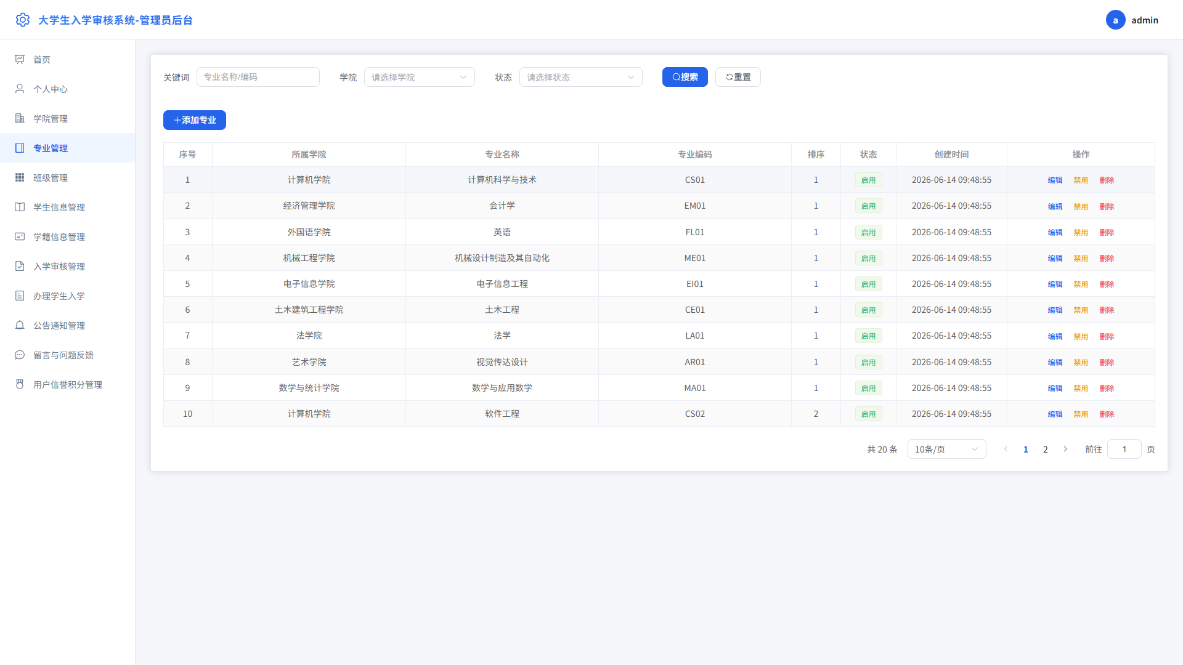
Task: Disable the 视觉传达设计 major
Action: click(1081, 362)
